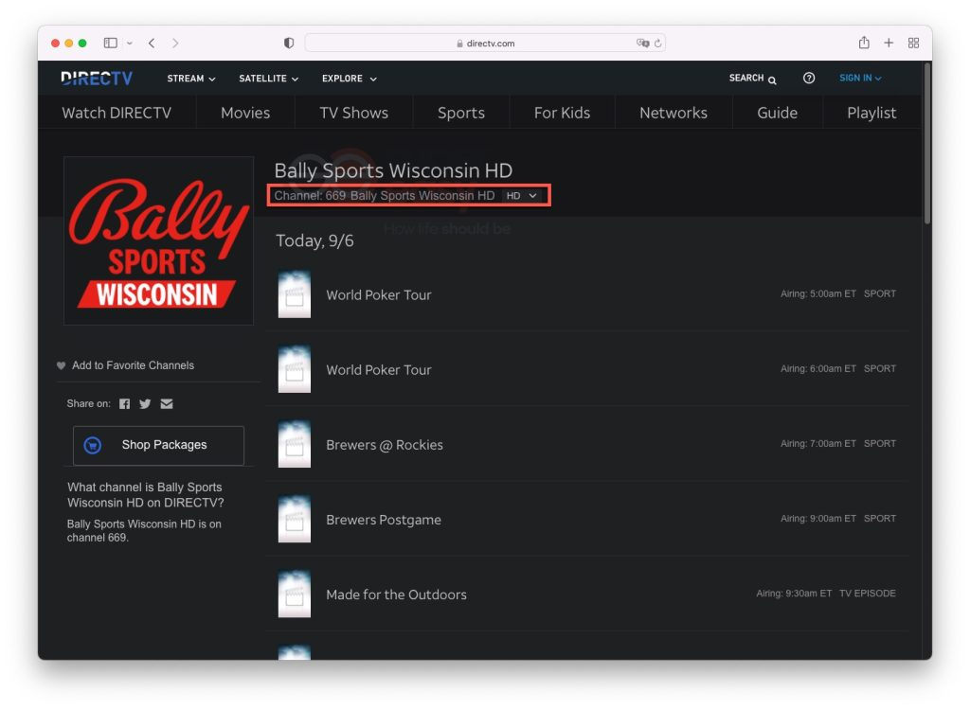Image resolution: width=970 pixels, height=710 pixels.
Task: Click the page vertical scrollbar thumb
Action: pyautogui.click(x=926, y=144)
